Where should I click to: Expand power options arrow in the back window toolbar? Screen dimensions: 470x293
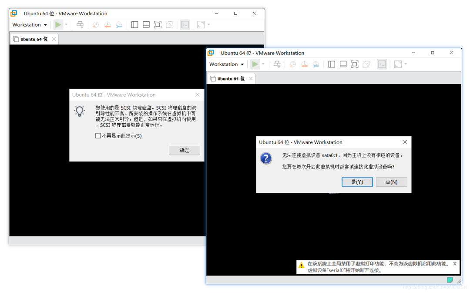(66, 24)
